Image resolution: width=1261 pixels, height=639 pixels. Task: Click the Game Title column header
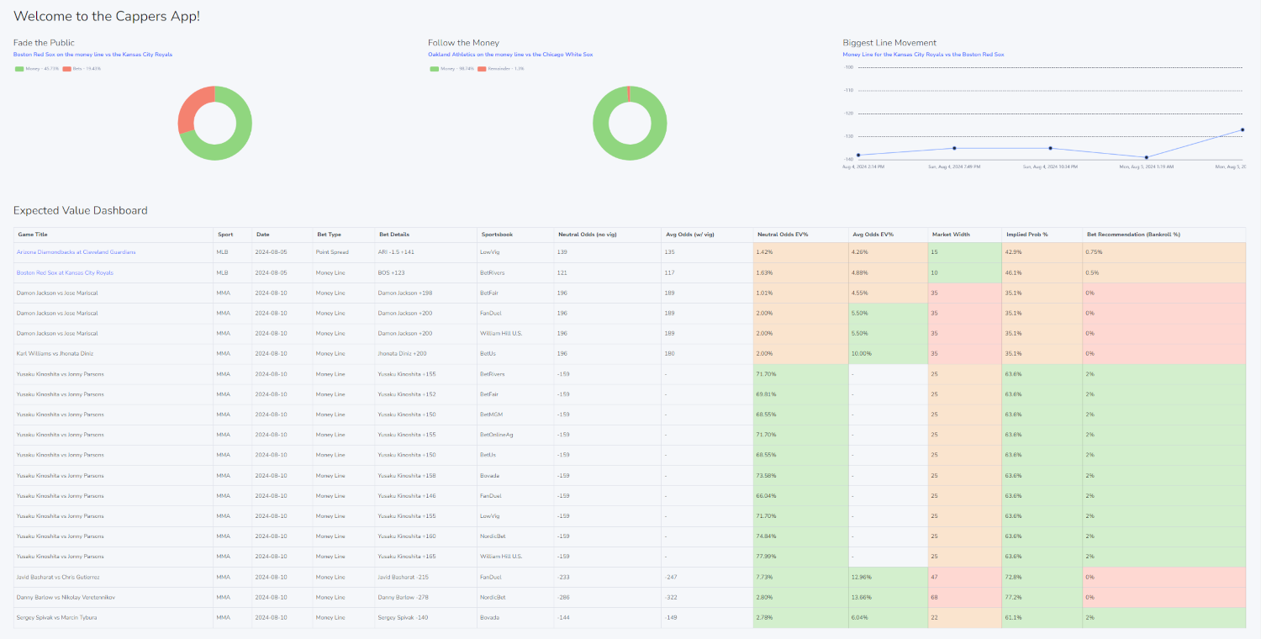[113, 235]
